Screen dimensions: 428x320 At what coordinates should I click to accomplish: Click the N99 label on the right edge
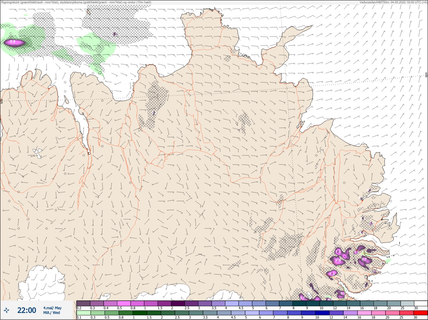(426, 75)
